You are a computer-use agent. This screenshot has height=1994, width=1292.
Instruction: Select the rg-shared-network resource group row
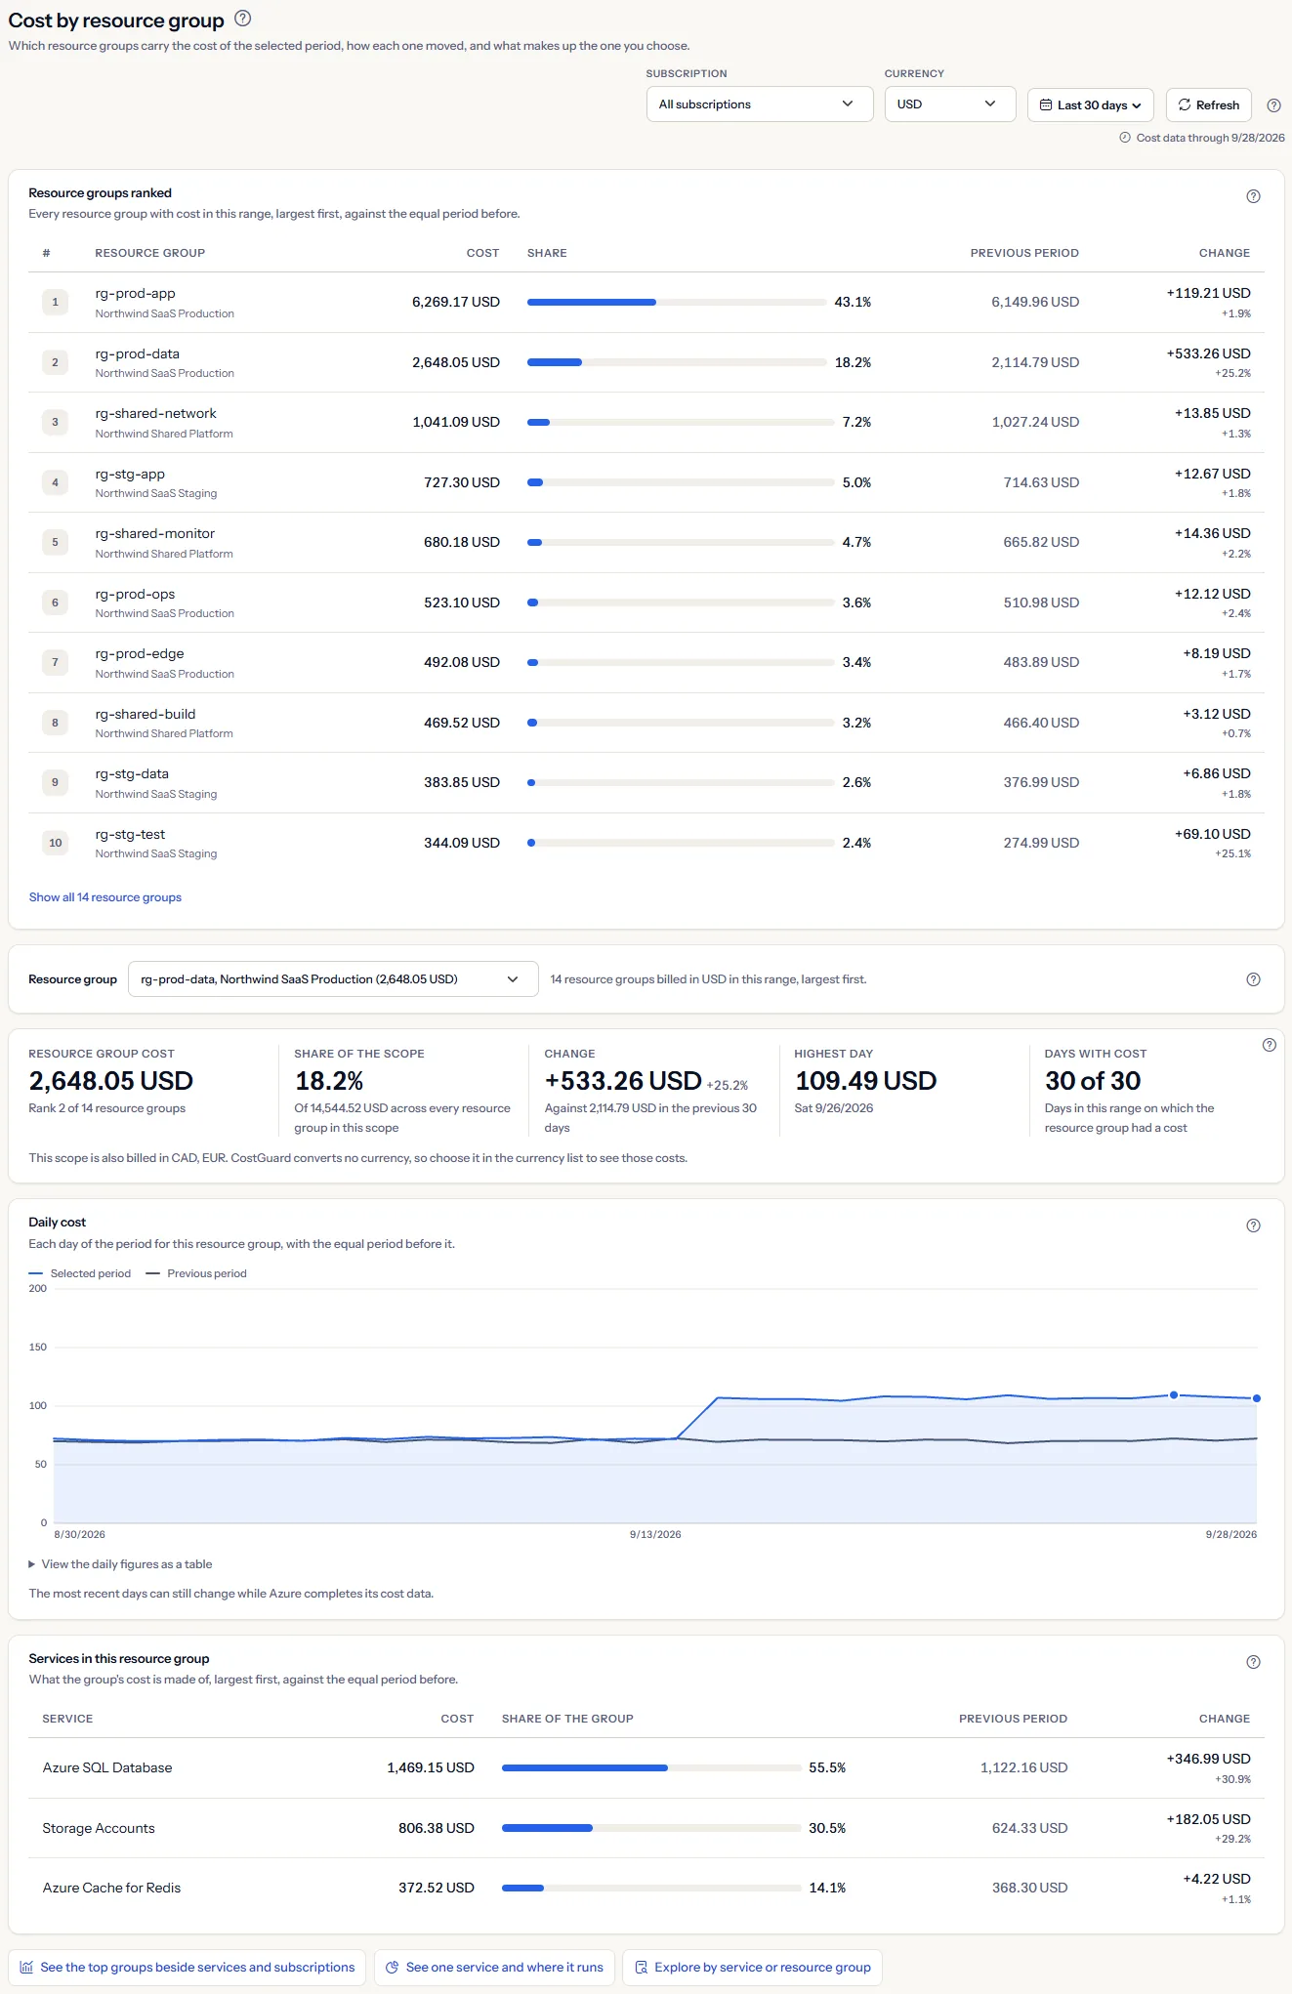click(646, 423)
